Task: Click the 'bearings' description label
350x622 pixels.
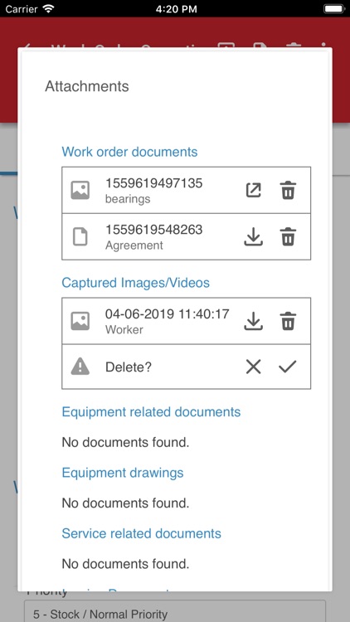Action: (128, 199)
